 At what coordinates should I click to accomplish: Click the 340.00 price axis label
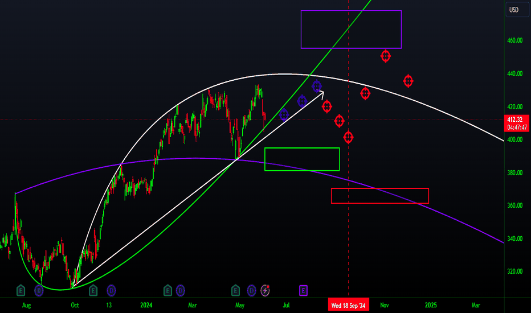coord(514,238)
